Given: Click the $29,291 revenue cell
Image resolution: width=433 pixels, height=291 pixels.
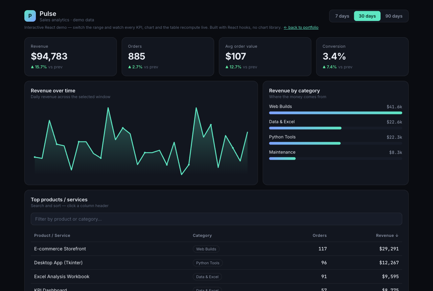Looking at the screenshot, I should click(x=389, y=249).
